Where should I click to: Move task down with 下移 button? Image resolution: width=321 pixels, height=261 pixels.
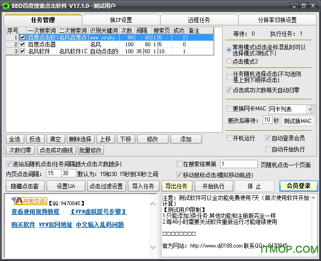click(x=126, y=139)
